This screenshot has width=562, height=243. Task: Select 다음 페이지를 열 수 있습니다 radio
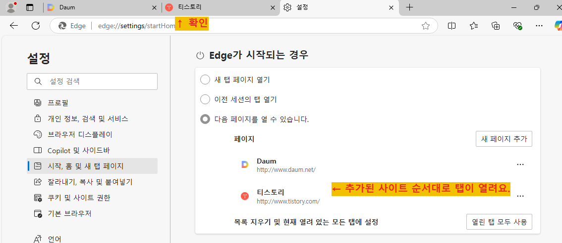tap(205, 119)
